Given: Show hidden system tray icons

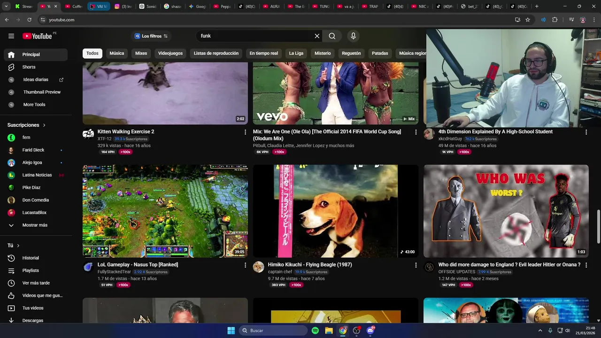Looking at the screenshot, I should click(540, 330).
